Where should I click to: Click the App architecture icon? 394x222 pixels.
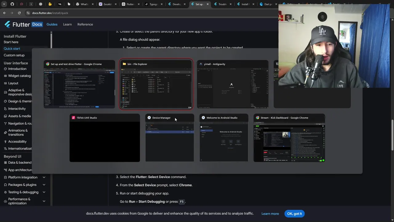coord(5,170)
